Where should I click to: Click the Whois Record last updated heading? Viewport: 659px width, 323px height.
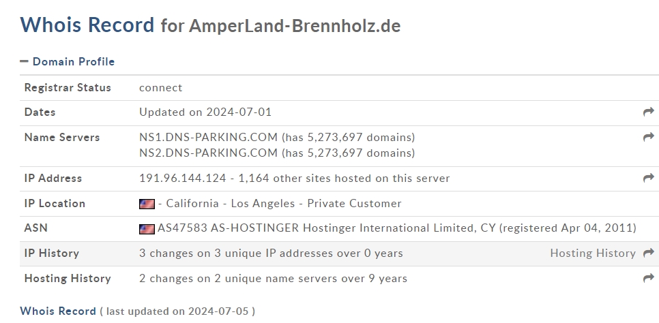tap(137, 311)
